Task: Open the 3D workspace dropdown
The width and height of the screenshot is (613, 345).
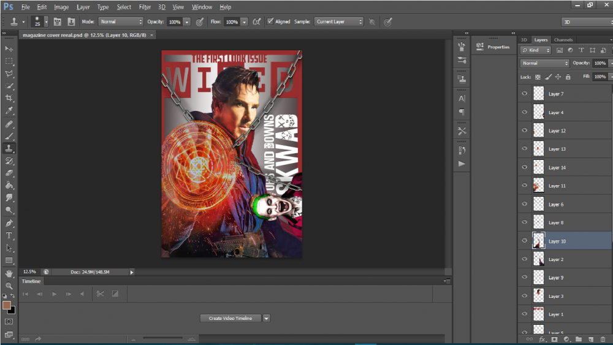Action: point(587,22)
